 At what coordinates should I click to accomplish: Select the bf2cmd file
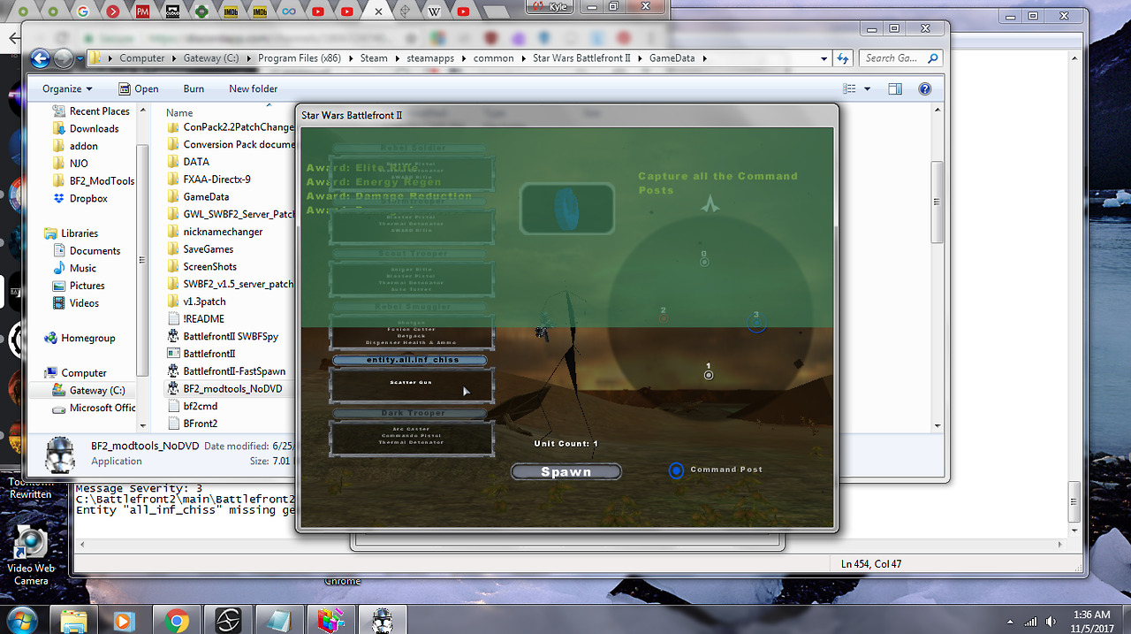192,407
